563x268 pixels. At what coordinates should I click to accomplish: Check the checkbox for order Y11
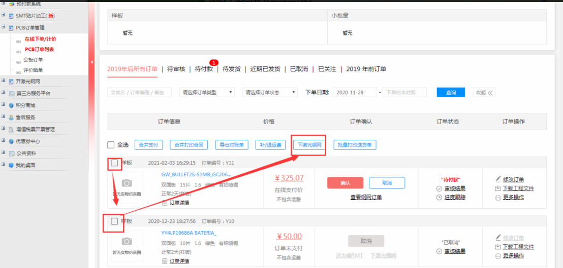pos(114,163)
